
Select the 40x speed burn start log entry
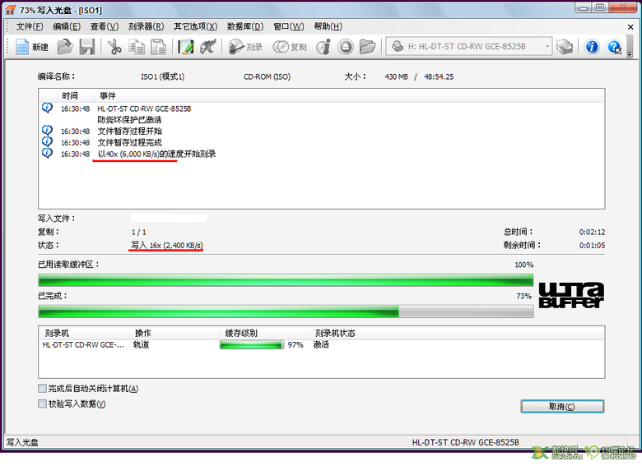point(156,154)
